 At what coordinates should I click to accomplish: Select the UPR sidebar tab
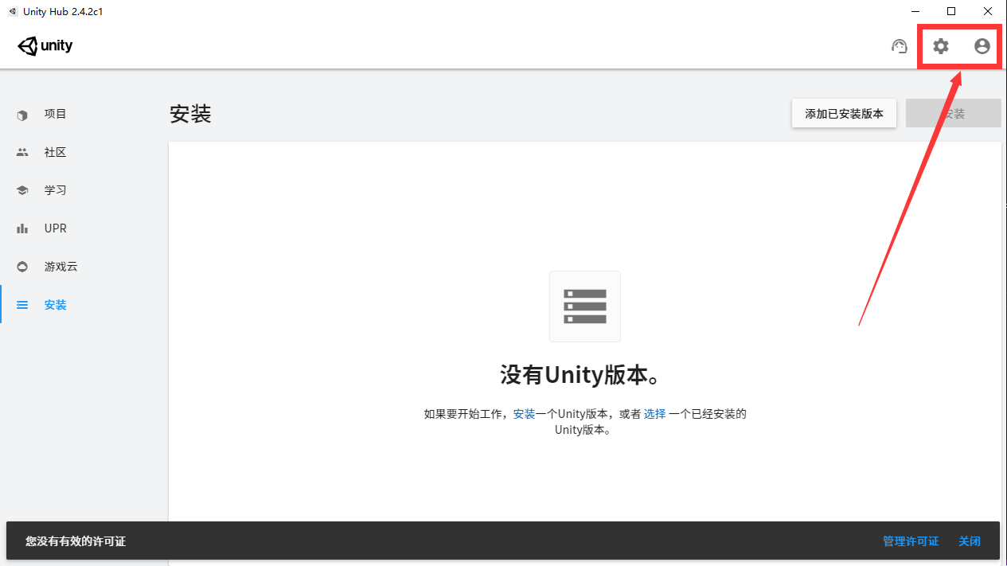[80, 229]
